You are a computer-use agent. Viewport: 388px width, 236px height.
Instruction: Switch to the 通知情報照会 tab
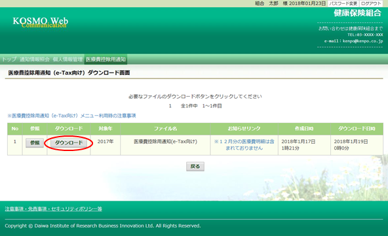click(x=35, y=59)
